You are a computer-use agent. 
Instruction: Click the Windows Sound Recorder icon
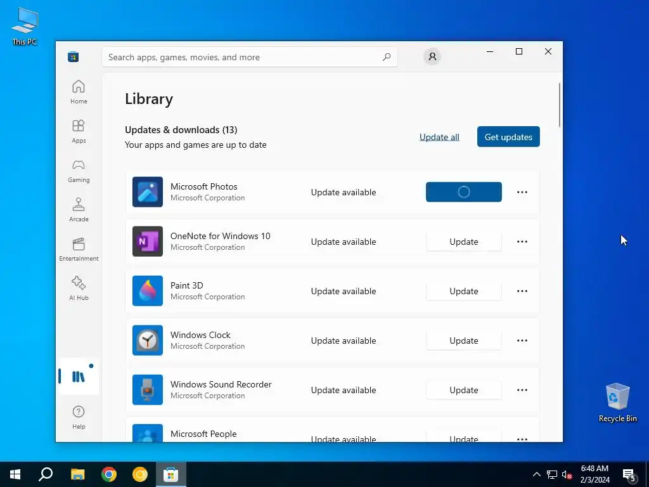[147, 390]
